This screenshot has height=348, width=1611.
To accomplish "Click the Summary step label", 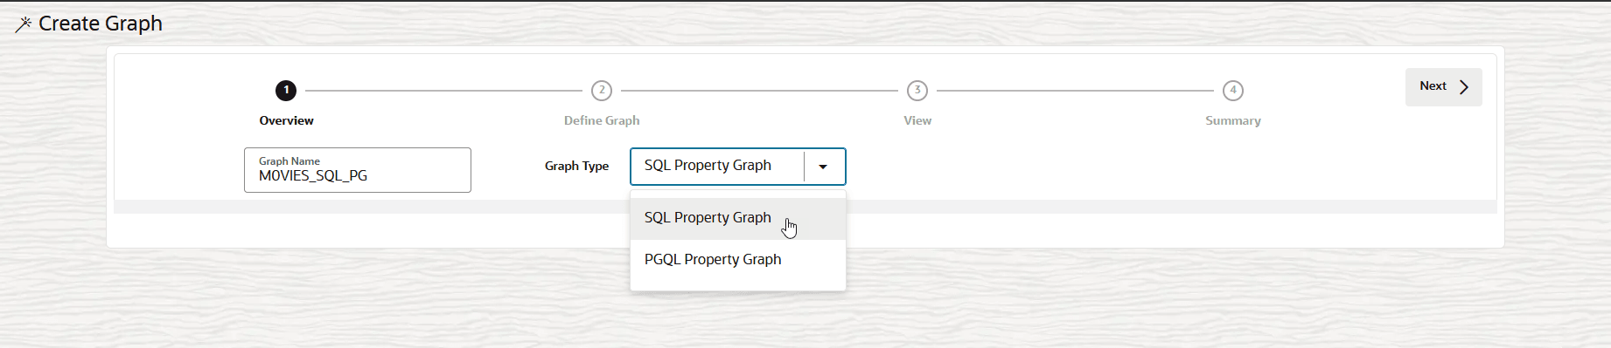I will pyautogui.click(x=1233, y=120).
